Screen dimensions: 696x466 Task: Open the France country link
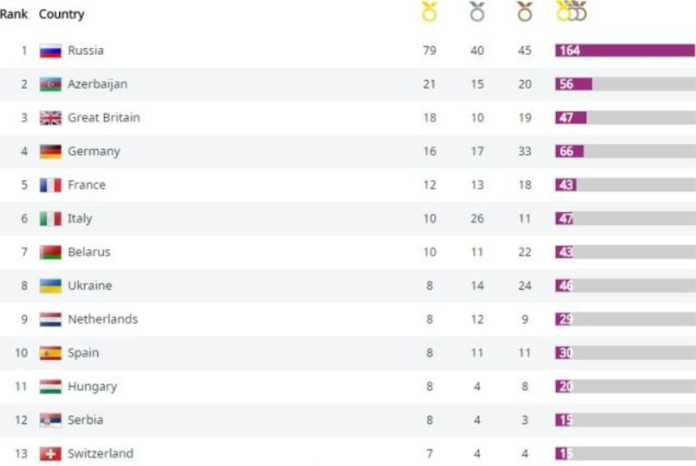(86, 185)
